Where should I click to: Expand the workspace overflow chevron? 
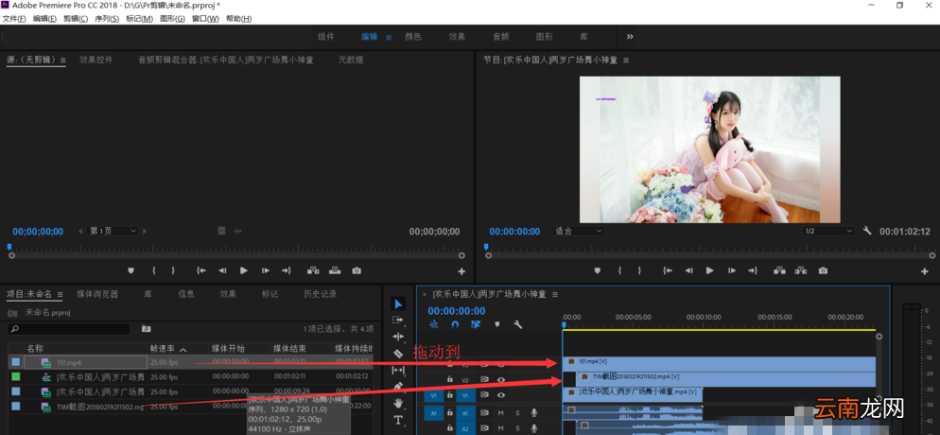pos(630,37)
